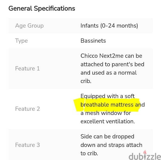The image size is (161, 160).
Task: Click the Bassinets type value
Action: (93, 41)
